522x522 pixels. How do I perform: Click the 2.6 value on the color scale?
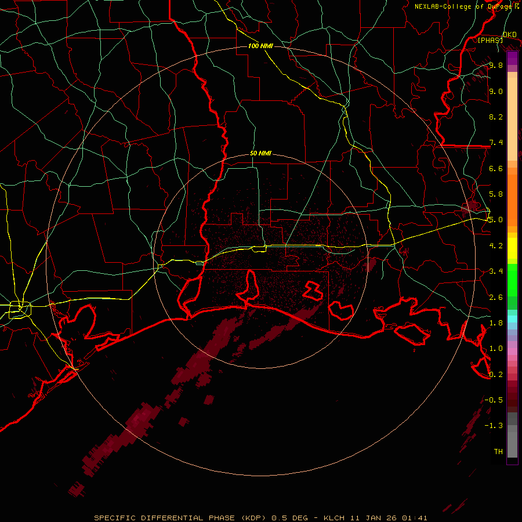pyautogui.click(x=496, y=298)
